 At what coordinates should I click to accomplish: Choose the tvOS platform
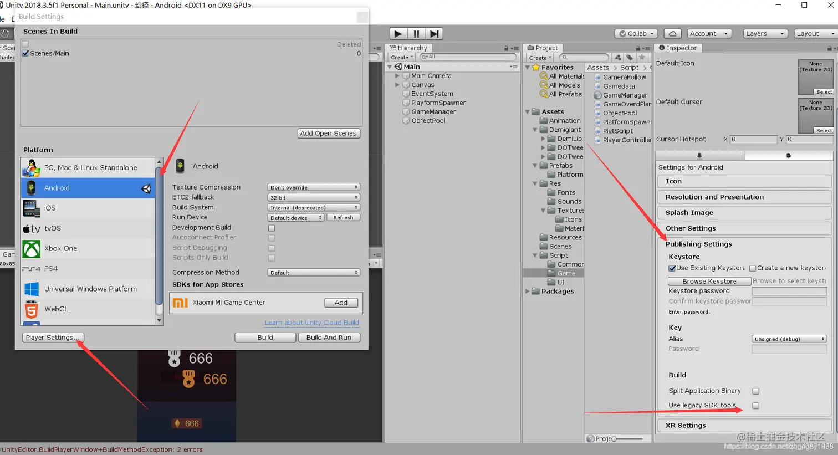(x=88, y=228)
